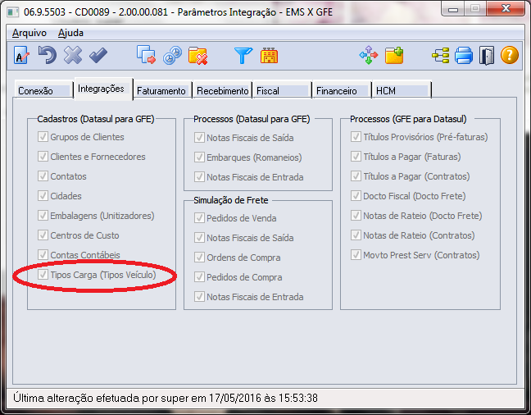This screenshot has width=531, height=415.
Task: Toggle Embarques (Romaneios) checkbox
Action: [x=199, y=157]
